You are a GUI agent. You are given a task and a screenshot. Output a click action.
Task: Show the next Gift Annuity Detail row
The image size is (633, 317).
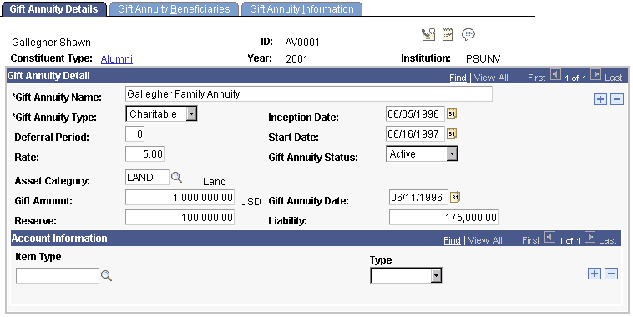pyautogui.click(x=595, y=74)
